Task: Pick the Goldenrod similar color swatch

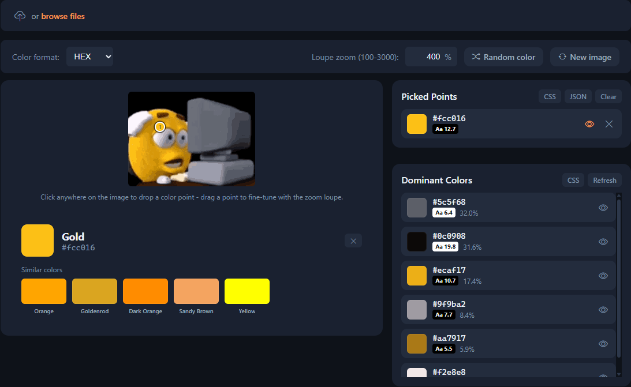Action: pos(95,291)
